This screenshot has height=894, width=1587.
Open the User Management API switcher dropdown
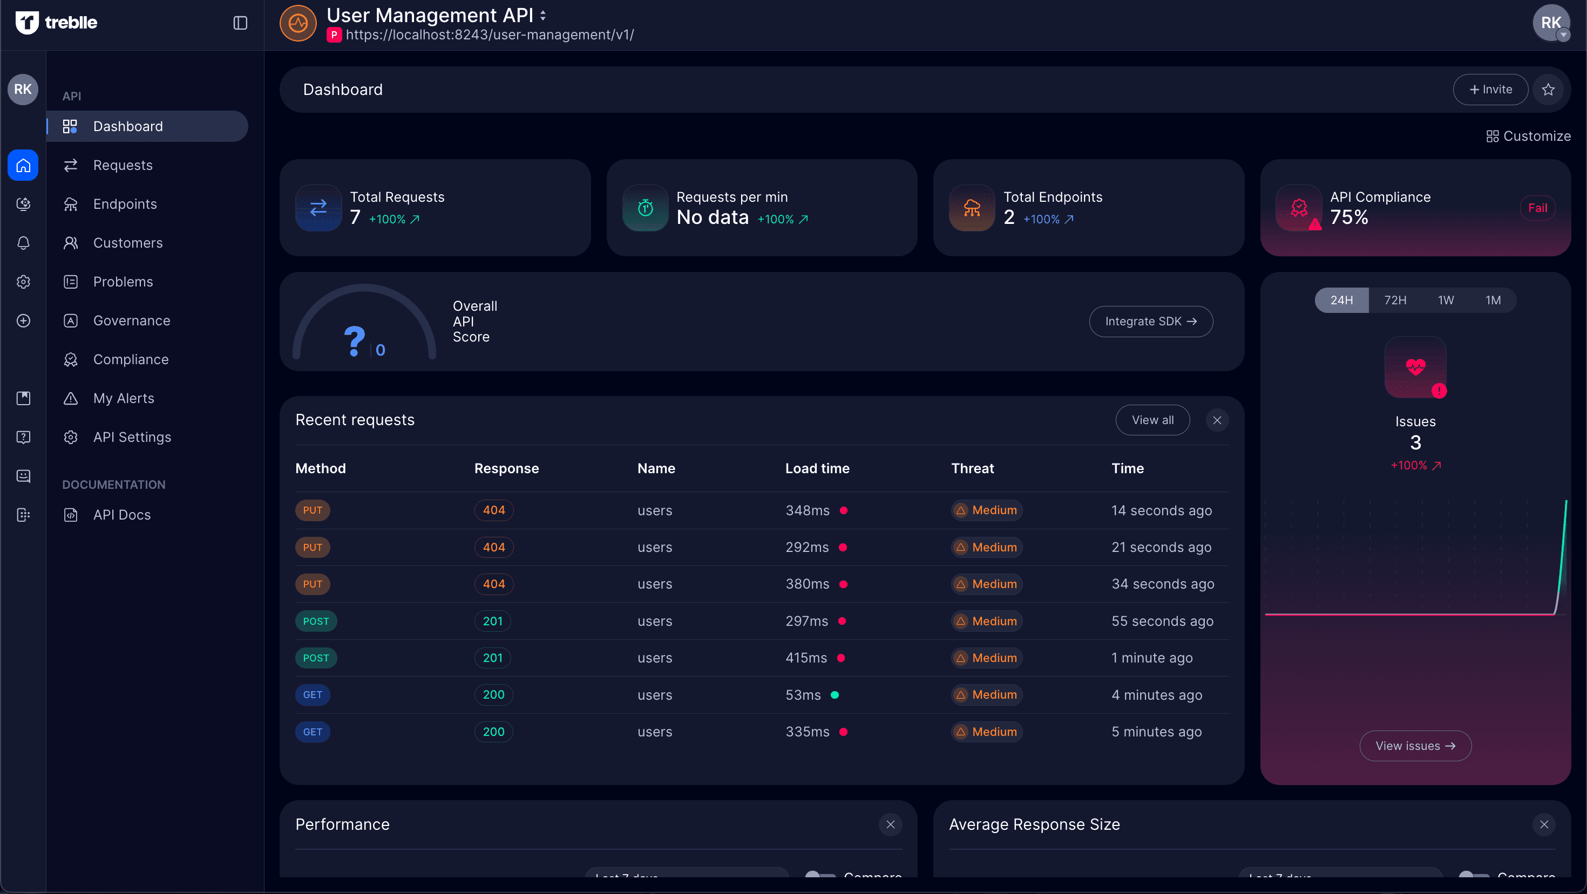pyautogui.click(x=542, y=15)
